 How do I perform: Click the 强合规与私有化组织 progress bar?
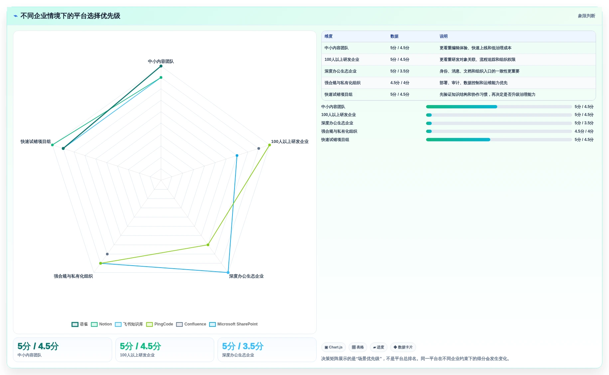499,131
